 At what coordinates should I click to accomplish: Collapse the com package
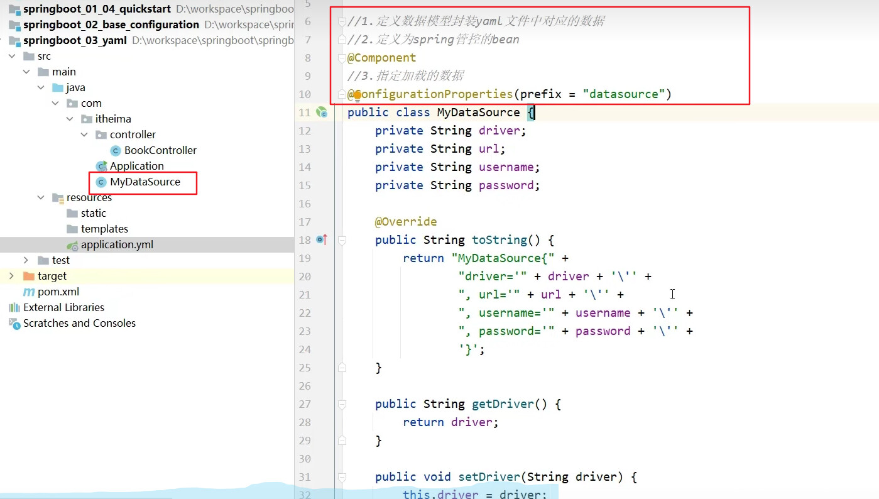click(55, 103)
